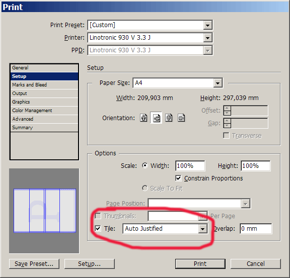Screen dimensions: 290x278
Task: Click the Offset stepper arrows
Action: [x=227, y=111]
